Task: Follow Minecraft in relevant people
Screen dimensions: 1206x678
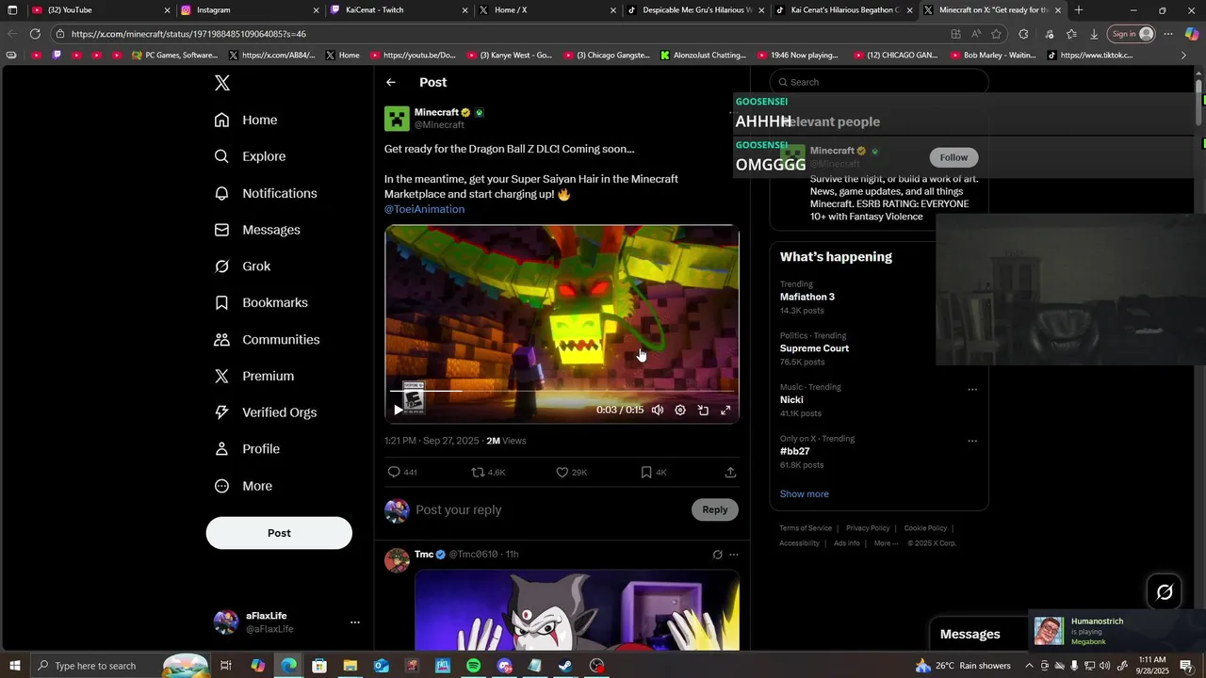Action: (x=953, y=157)
